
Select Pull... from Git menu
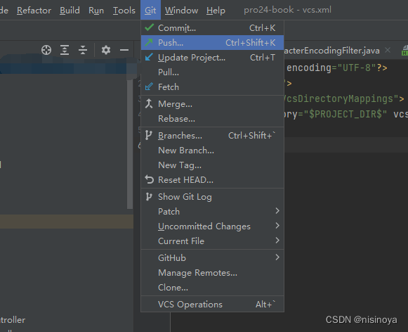(212, 72)
